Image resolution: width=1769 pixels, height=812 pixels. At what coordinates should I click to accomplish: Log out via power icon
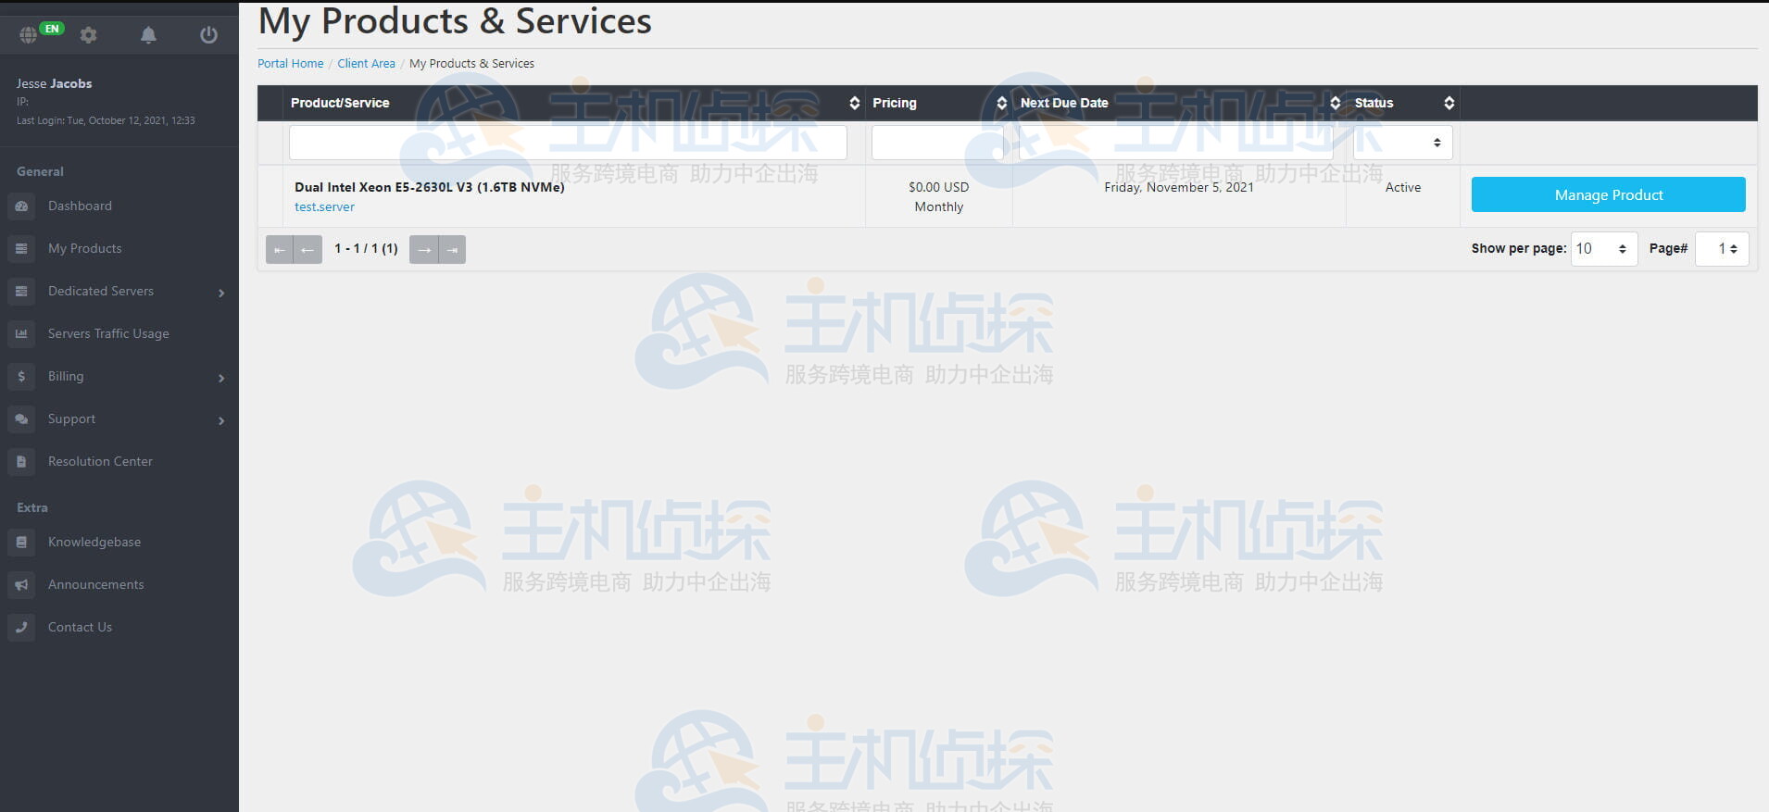(x=208, y=34)
